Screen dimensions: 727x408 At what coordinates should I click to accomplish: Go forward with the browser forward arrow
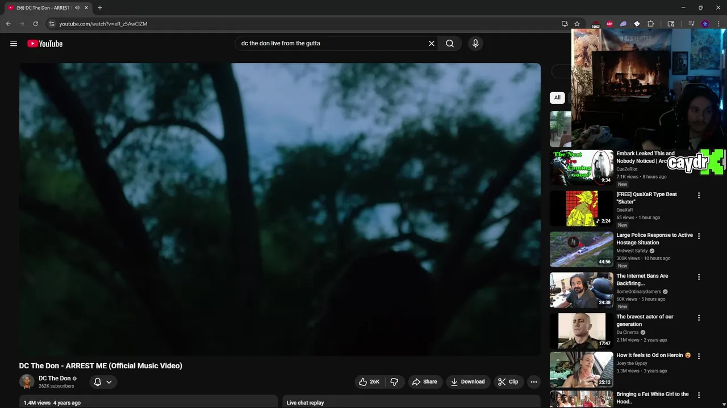[x=22, y=24]
